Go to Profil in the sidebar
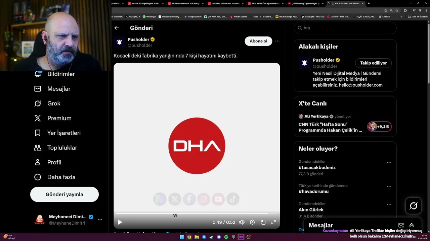Viewport: 430px width, 241px height. point(48,162)
